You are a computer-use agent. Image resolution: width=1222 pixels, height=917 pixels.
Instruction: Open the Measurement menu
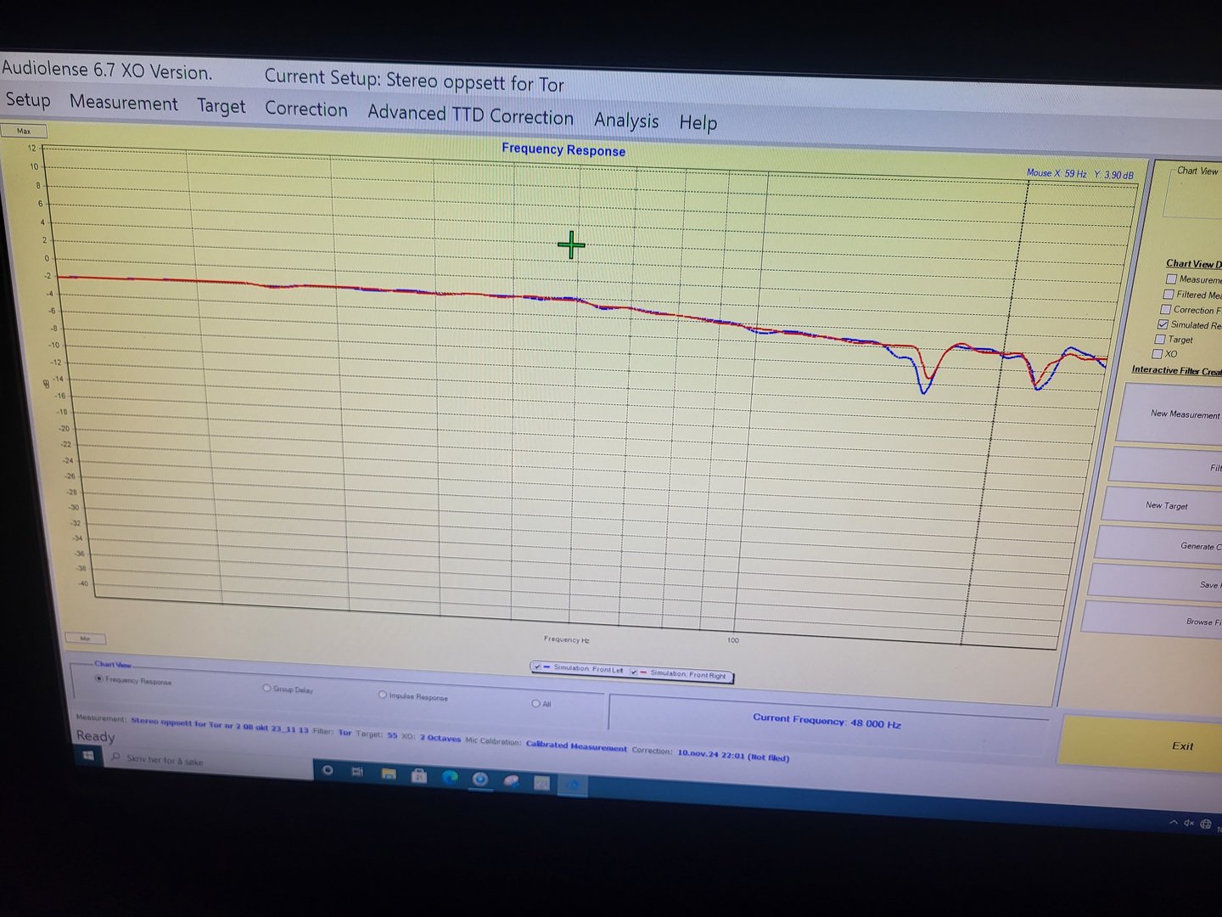[x=124, y=103]
